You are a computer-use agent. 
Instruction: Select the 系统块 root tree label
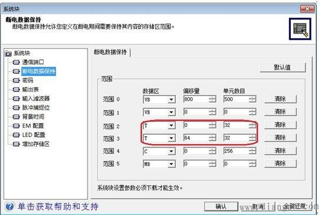click(22, 53)
